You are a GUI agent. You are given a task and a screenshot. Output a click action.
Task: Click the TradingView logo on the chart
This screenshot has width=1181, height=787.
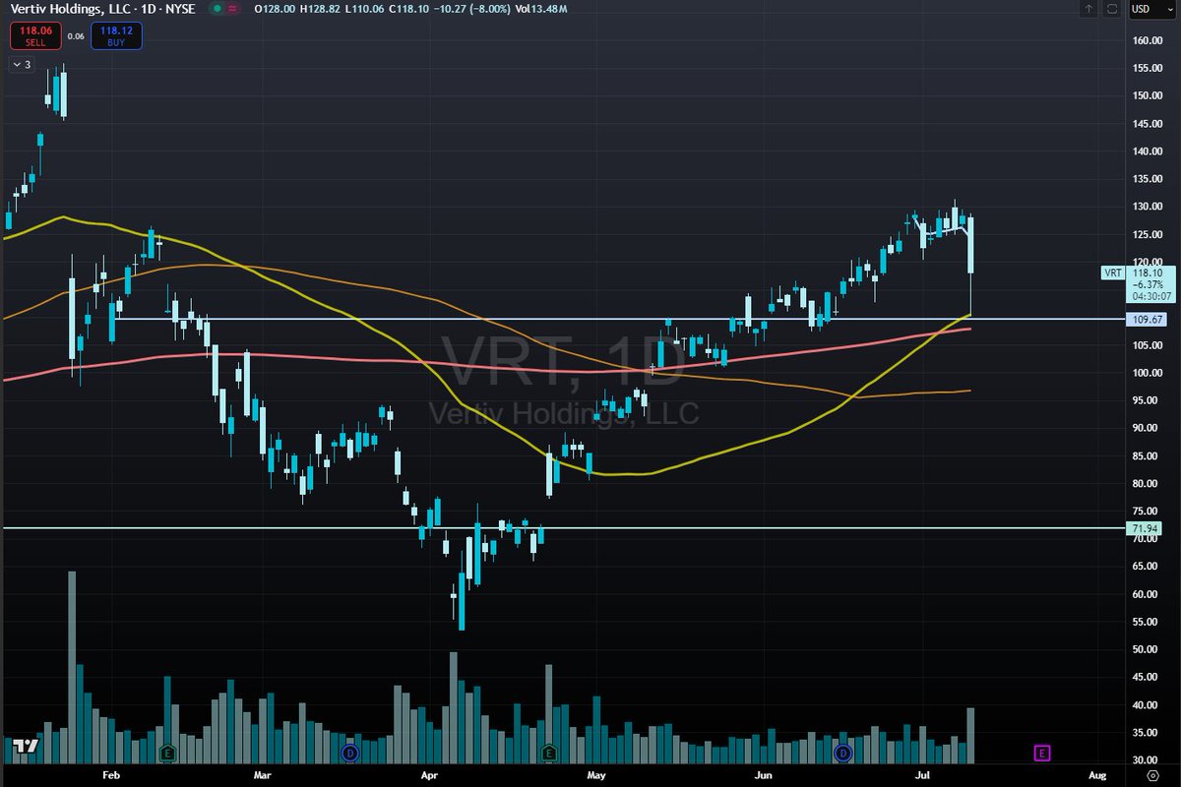point(26,746)
